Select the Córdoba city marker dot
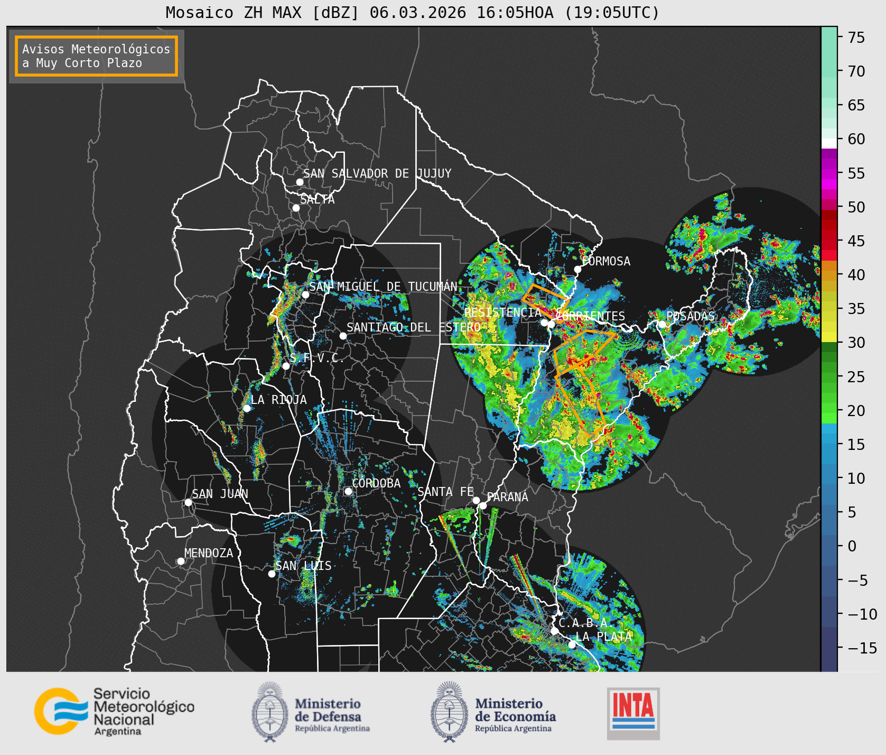 pyautogui.click(x=348, y=491)
